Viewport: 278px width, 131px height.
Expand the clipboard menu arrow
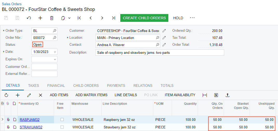pyautogui.click(x=69, y=18)
